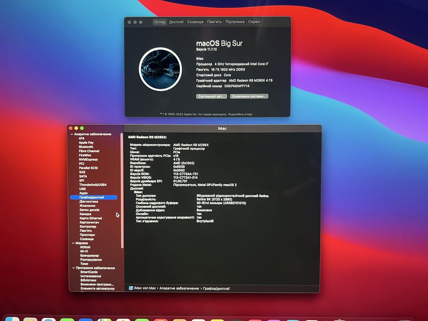Select SATA in the sidebar
The height and width of the screenshot is (321, 428).
point(83,176)
